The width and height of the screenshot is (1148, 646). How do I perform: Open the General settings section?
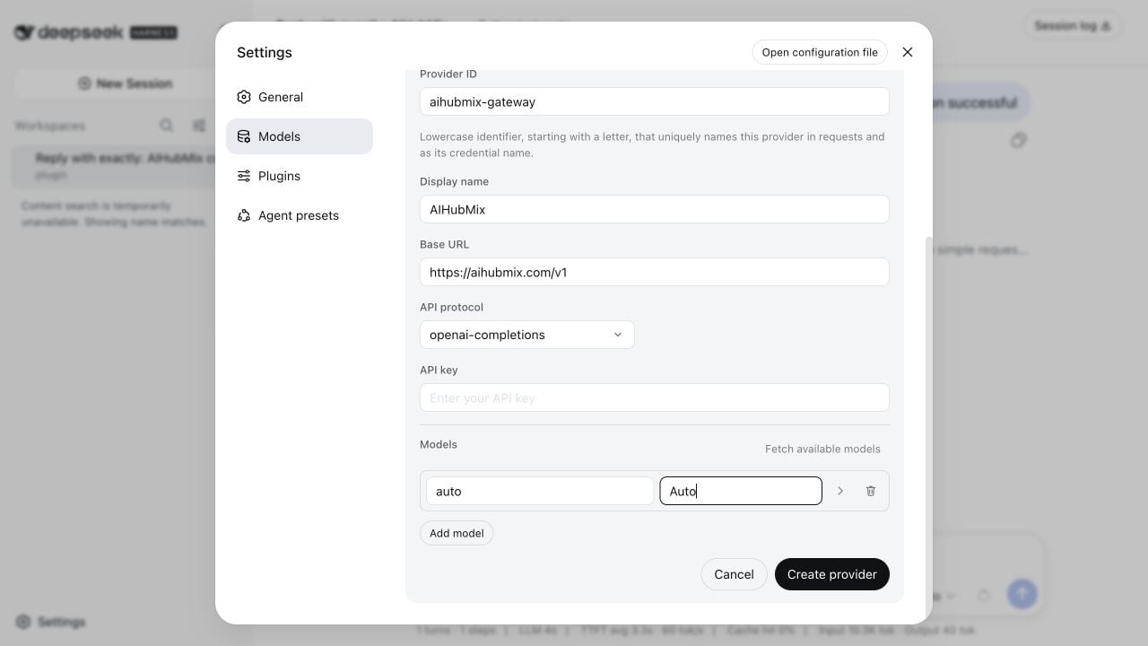point(300,97)
